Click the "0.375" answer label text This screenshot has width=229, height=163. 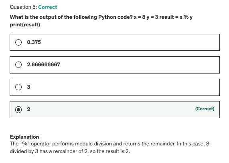coord(34,42)
